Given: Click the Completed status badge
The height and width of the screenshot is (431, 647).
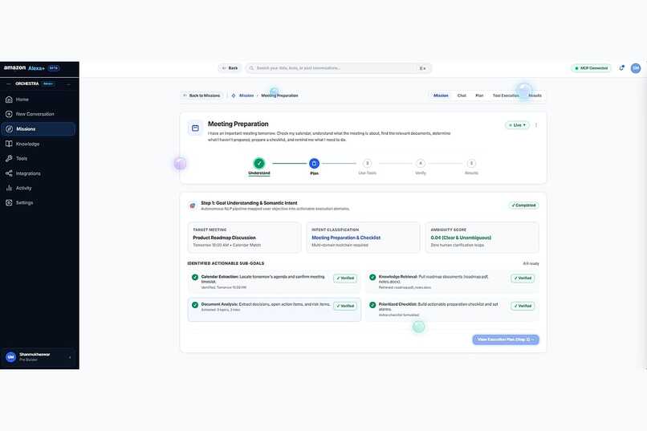Looking at the screenshot, I should click(x=523, y=205).
